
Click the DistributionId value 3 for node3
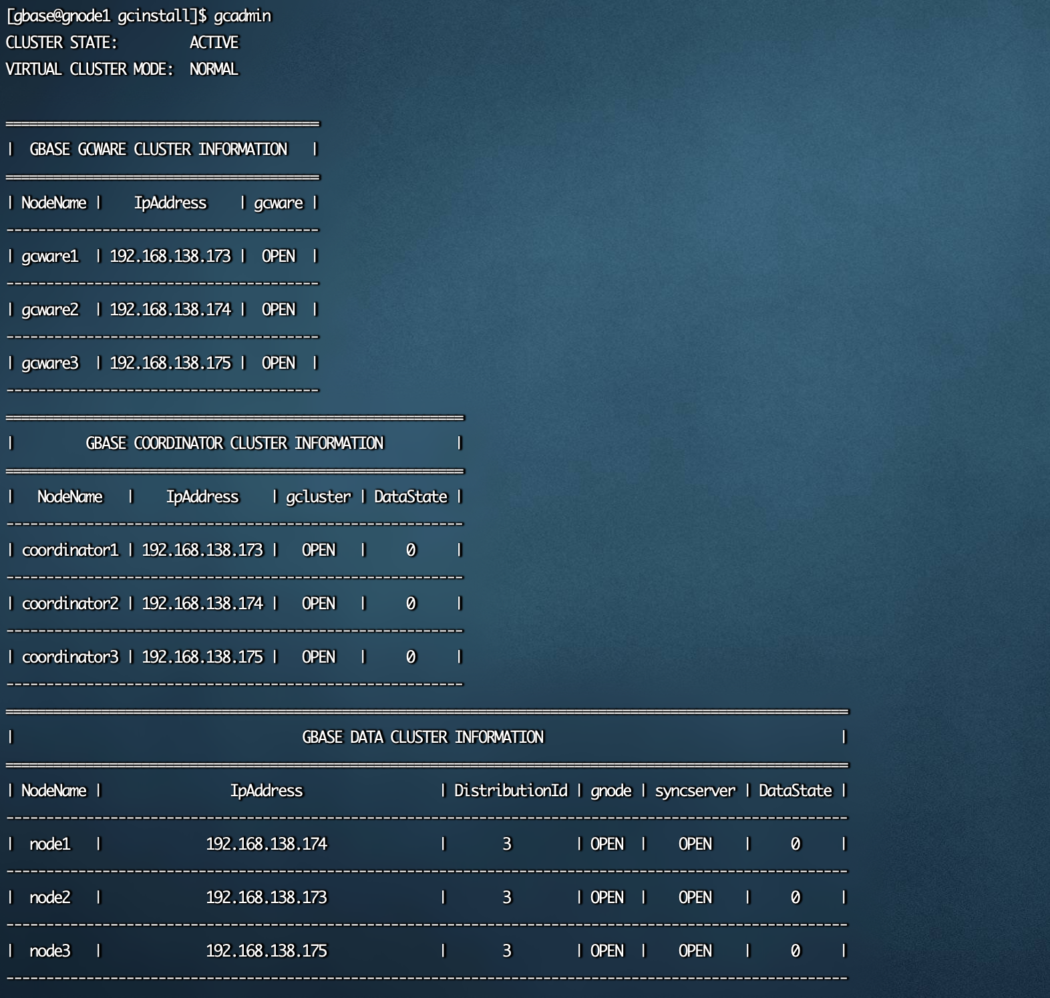click(x=507, y=951)
